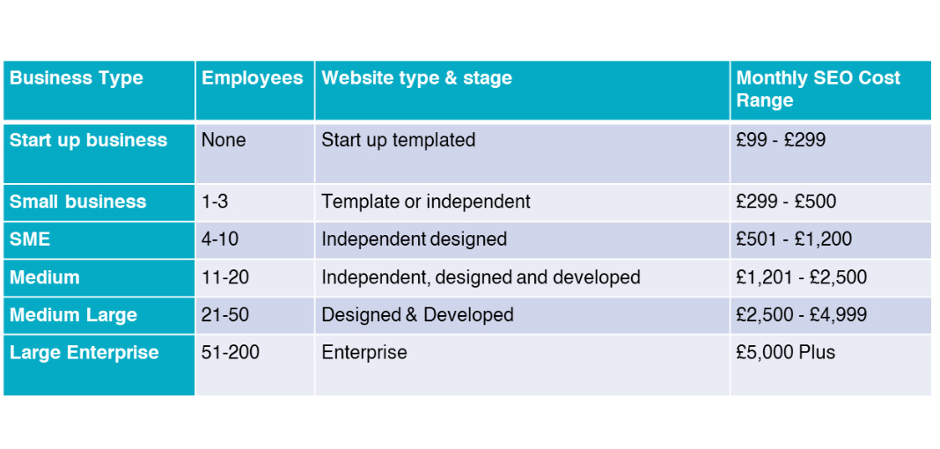Screen dimensions: 940x449
Task: Click the 11-20 employees cell
Action: coord(225,277)
